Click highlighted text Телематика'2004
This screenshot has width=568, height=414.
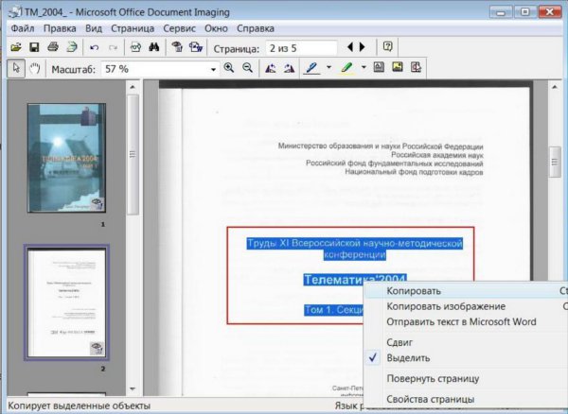(x=355, y=280)
